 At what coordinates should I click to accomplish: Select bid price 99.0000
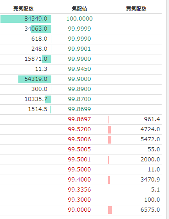tap(80, 210)
